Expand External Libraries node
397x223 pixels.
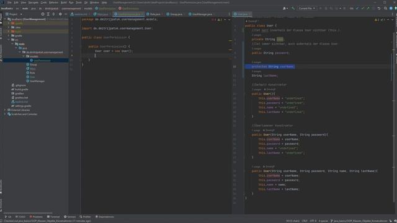(x=5, y=110)
